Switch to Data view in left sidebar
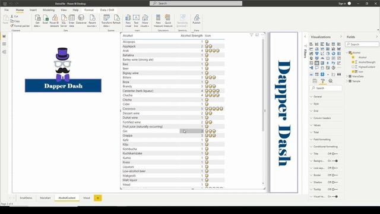The width and height of the screenshot is (380, 214). click(x=4, y=44)
